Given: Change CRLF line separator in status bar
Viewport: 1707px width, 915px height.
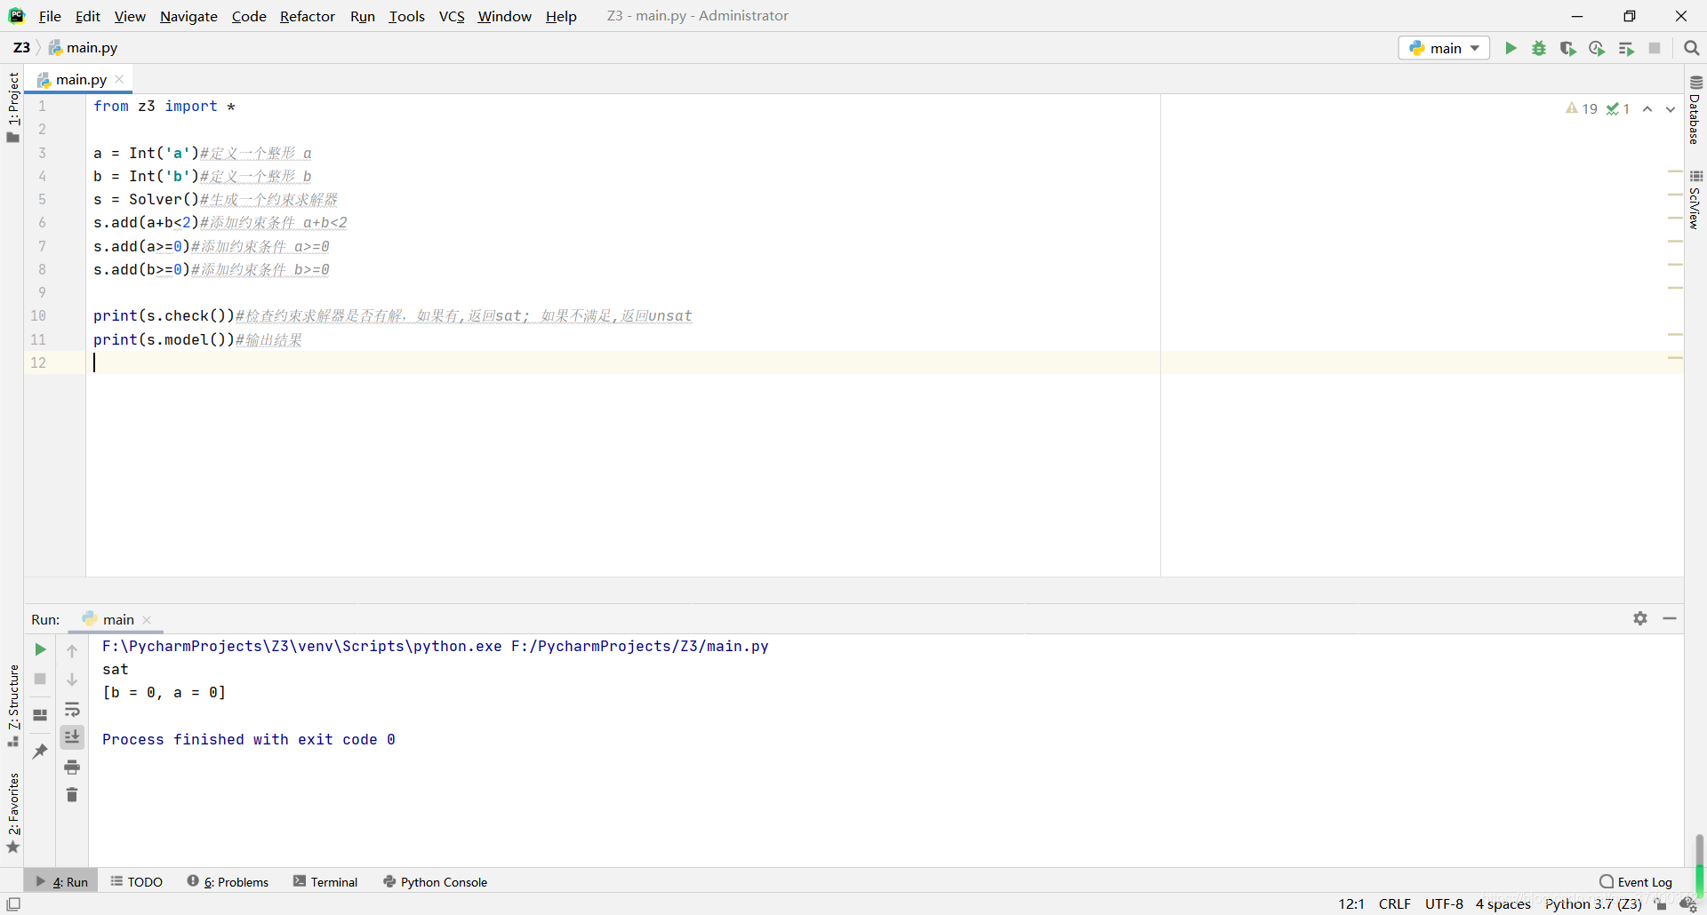Looking at the screenshot, I should click(x=1394, y=903).
